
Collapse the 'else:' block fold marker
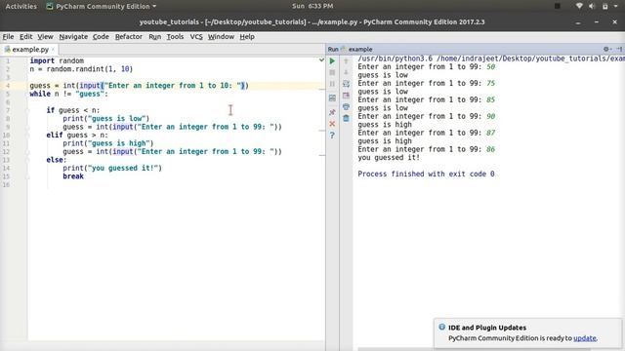(x=27, y=160)
